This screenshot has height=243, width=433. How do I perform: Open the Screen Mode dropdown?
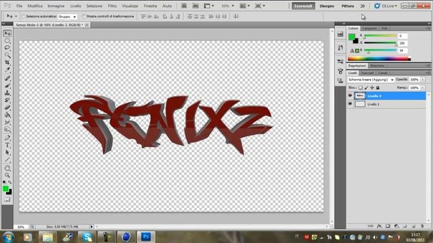click(260, 6)
